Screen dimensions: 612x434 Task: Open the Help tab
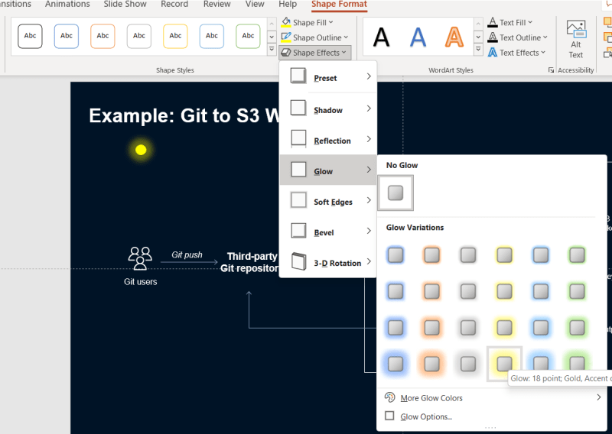point(288,5)
